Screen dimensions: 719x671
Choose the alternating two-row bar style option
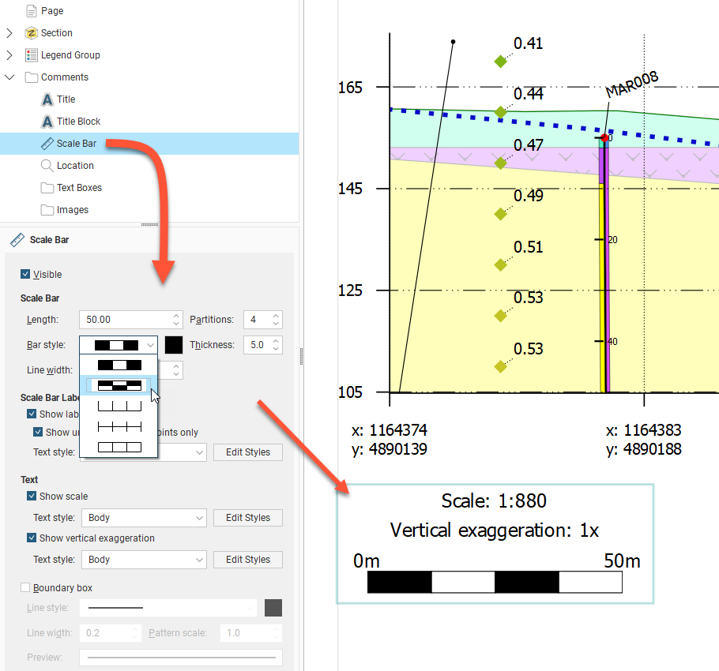tap(119, 385)
